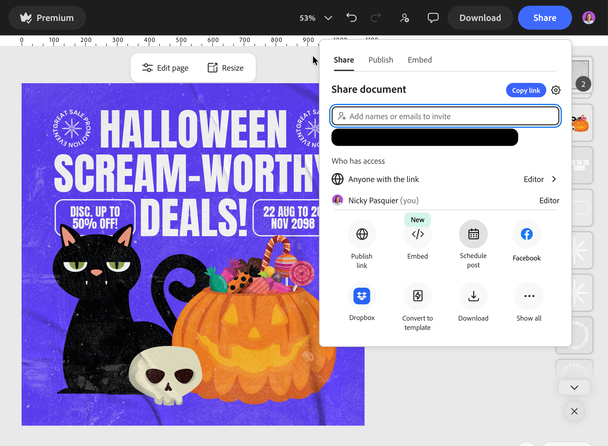Click Nicky Pasquier (you) row
This screenshot has width=608, height=446.
(x=445, y=200)
